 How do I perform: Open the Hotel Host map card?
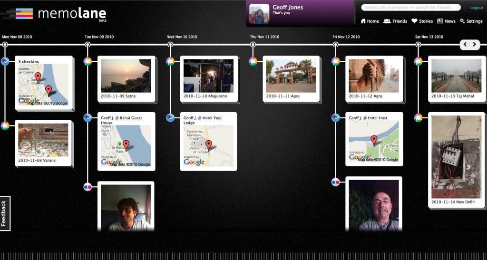(374, 139)
